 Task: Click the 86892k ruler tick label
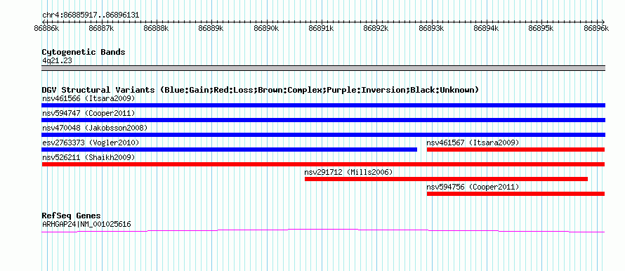pyautogui.click(x=376, y=28)
